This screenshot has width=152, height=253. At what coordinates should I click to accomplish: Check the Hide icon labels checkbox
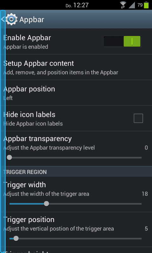click(x=138, y=118)
